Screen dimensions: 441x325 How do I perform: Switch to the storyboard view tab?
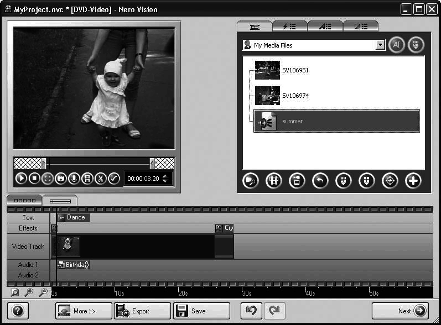point(24,200)
